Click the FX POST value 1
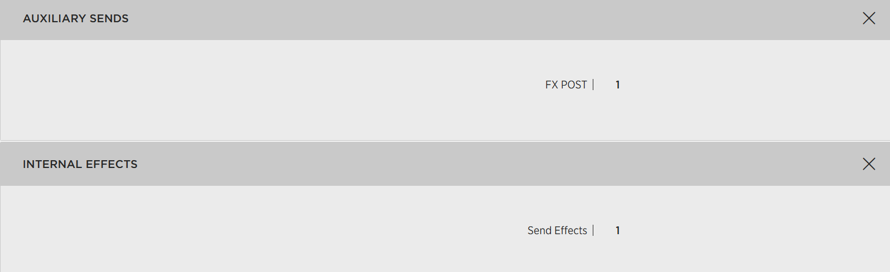 click(x=618, y=85)
